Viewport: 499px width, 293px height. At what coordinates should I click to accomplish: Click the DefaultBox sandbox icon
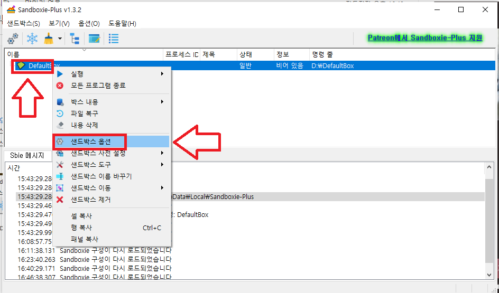[x=21, y=66]
